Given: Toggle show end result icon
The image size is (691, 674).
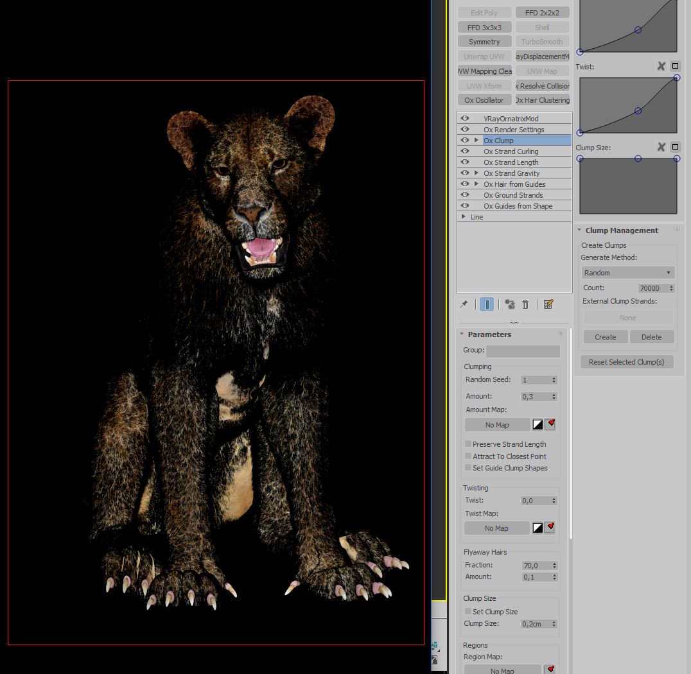Looking at the screenshot, I should [487, 304].
